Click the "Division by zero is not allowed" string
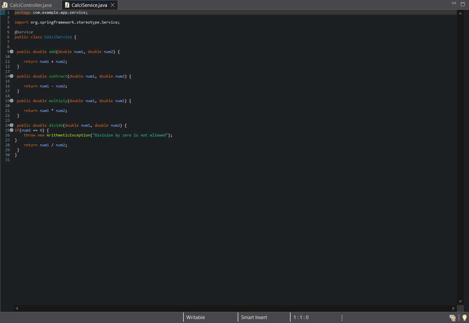The width and height of the screenshot is (469, 323). [129, 135]
